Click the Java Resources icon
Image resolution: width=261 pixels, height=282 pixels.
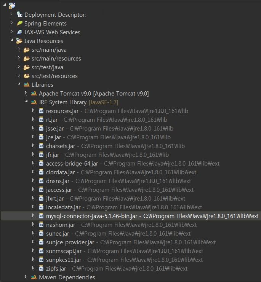click(x=19, y=41)
